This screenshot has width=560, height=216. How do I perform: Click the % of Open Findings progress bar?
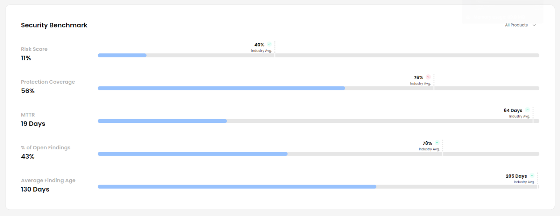[x=192, y=154]
